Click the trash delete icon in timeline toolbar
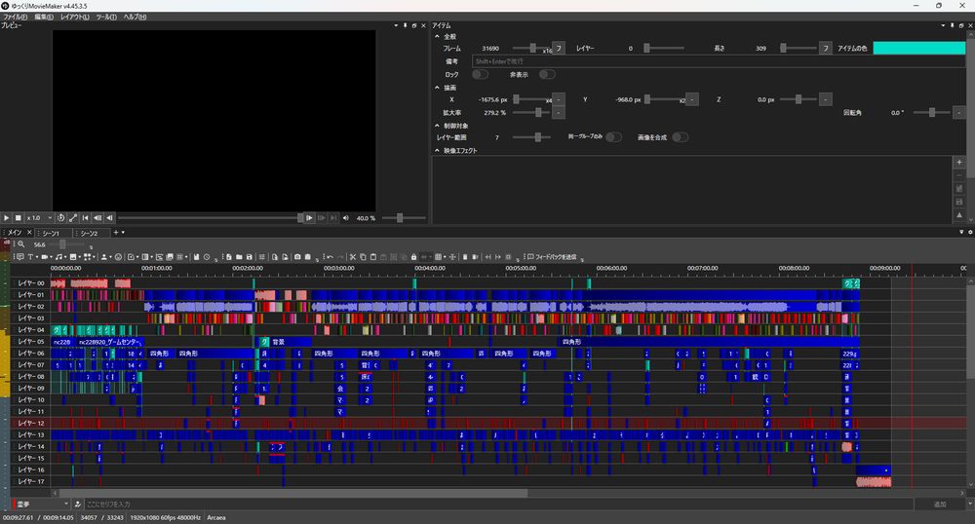This screenshot has width=975, height=524. point(465,256)
